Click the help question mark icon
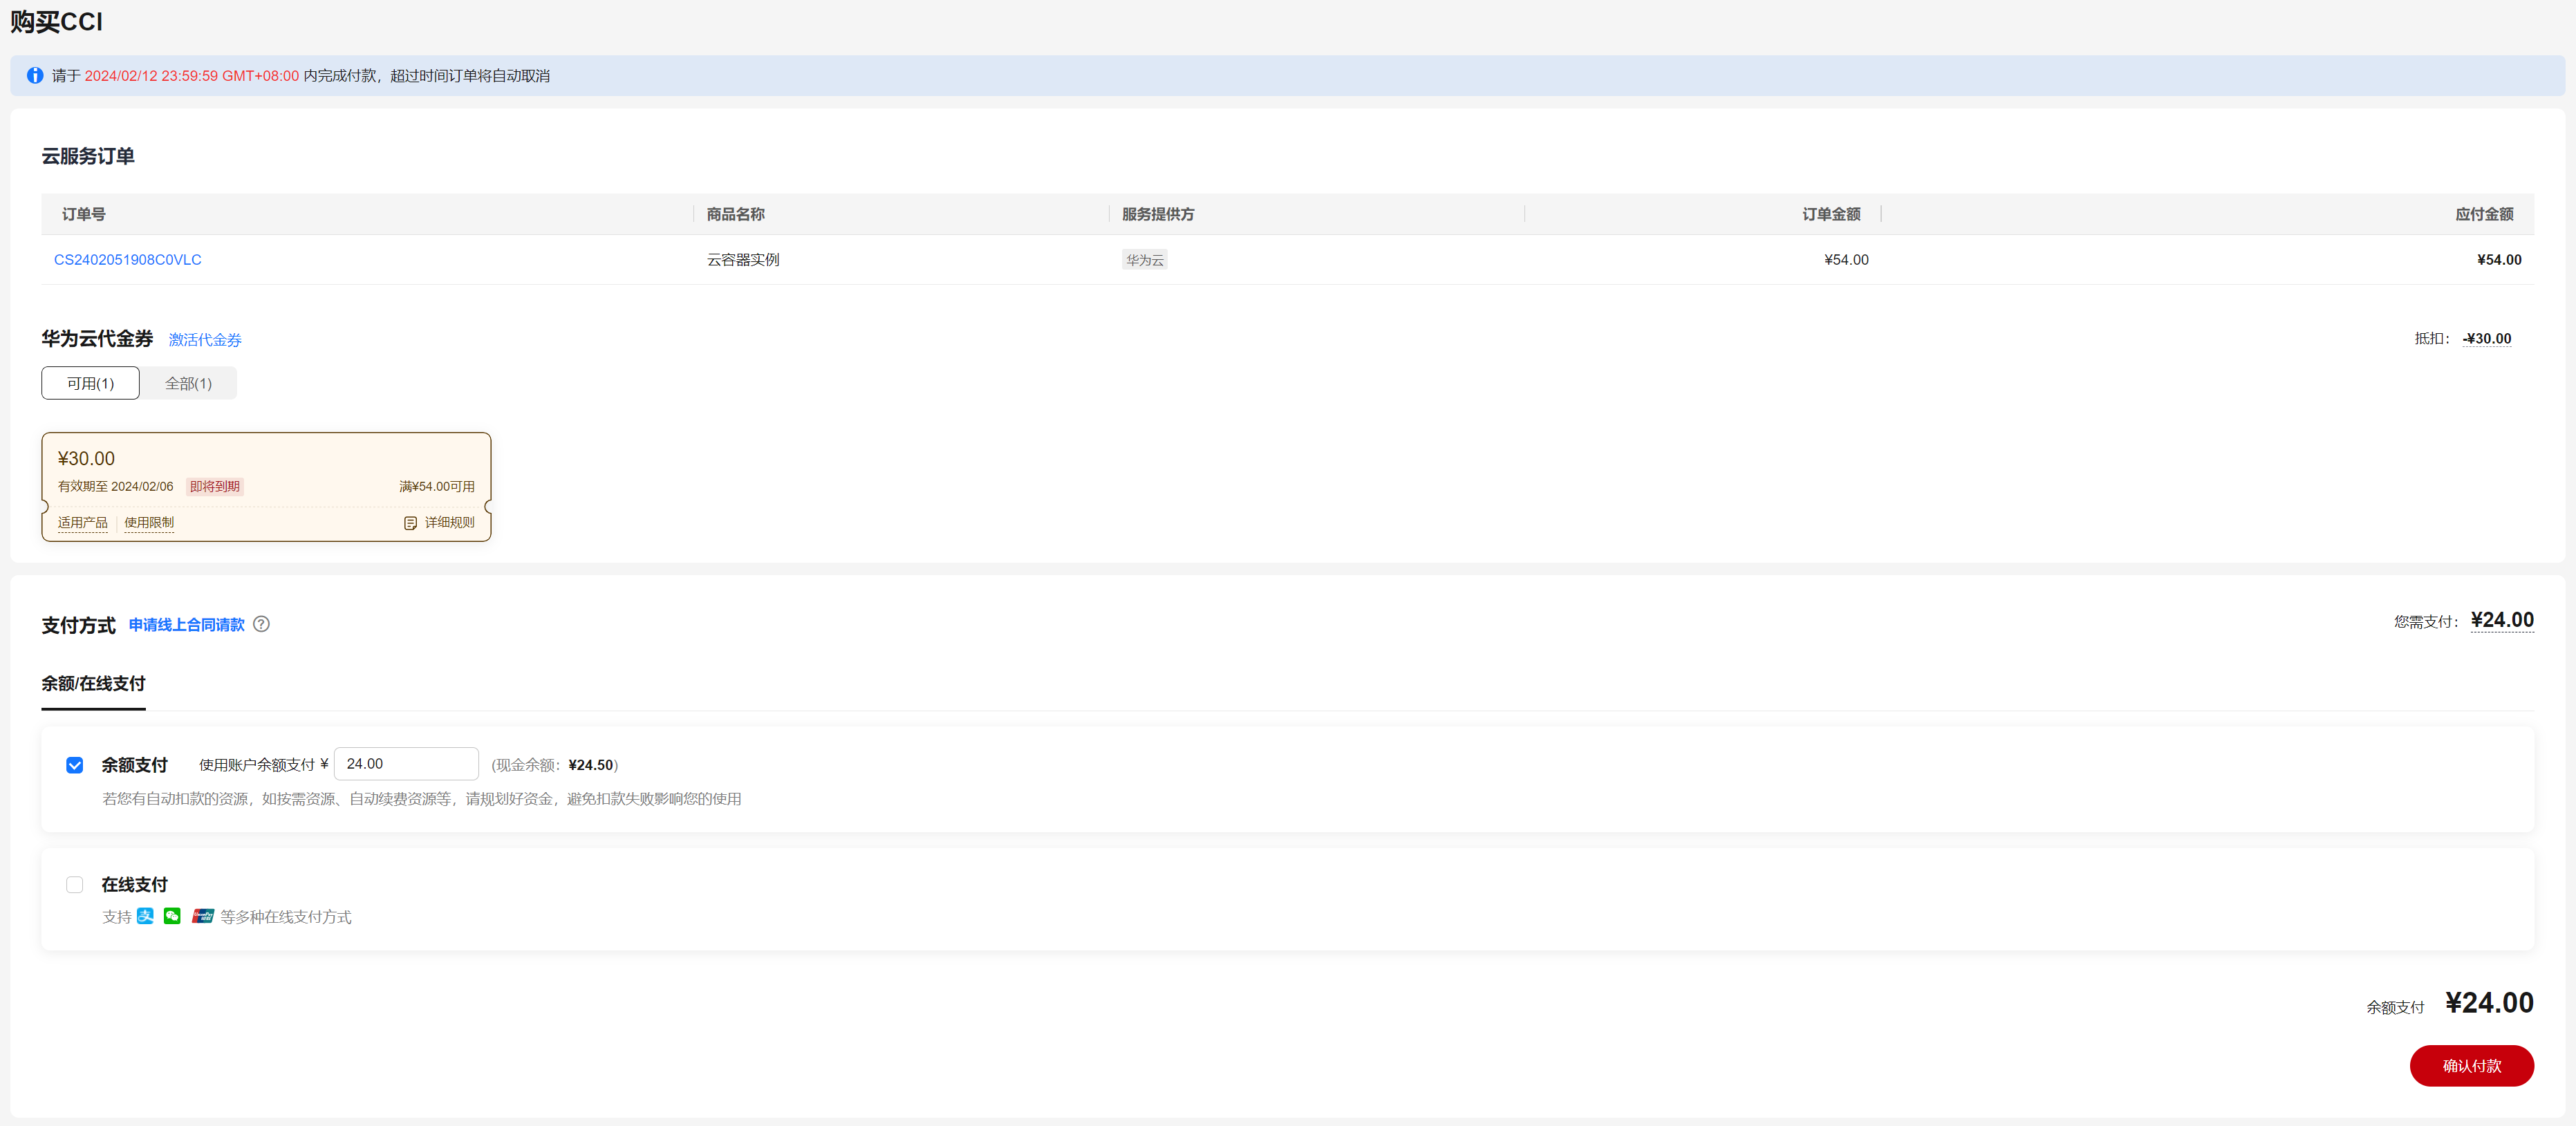Image resolution: width=2576 pixels, height=1126 pixels. point(261,624)
